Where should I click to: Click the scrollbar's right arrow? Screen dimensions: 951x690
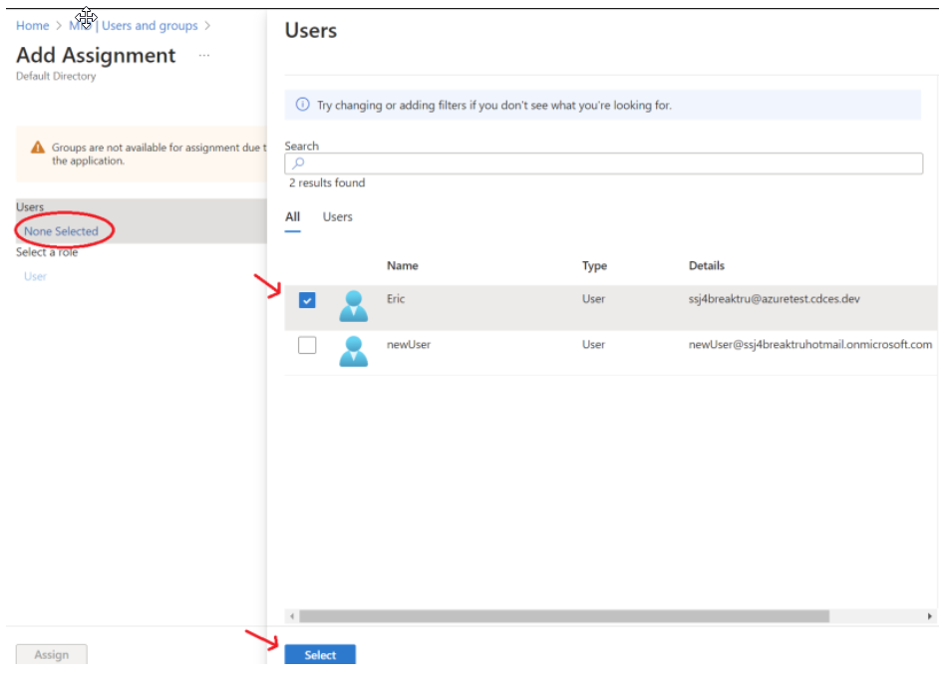(929, 616)
